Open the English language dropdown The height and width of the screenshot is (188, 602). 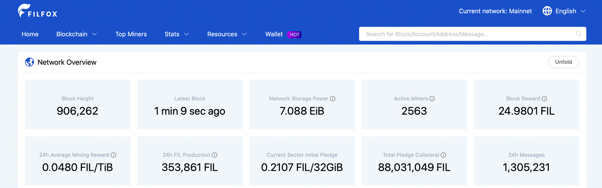pos(564,11)
